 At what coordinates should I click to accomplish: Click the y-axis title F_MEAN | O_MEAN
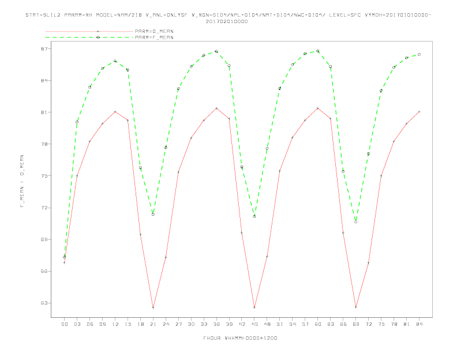click(x=22, y=181)
